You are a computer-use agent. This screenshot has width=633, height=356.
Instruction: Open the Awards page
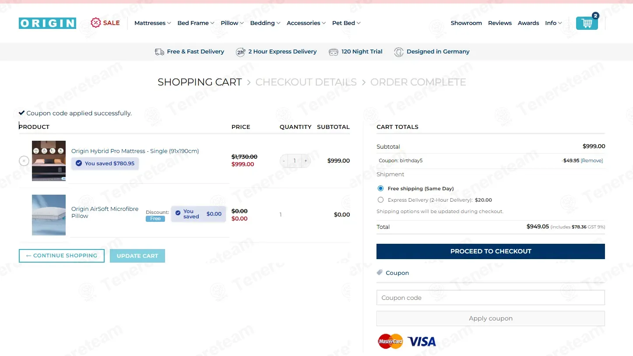(528, 23)
